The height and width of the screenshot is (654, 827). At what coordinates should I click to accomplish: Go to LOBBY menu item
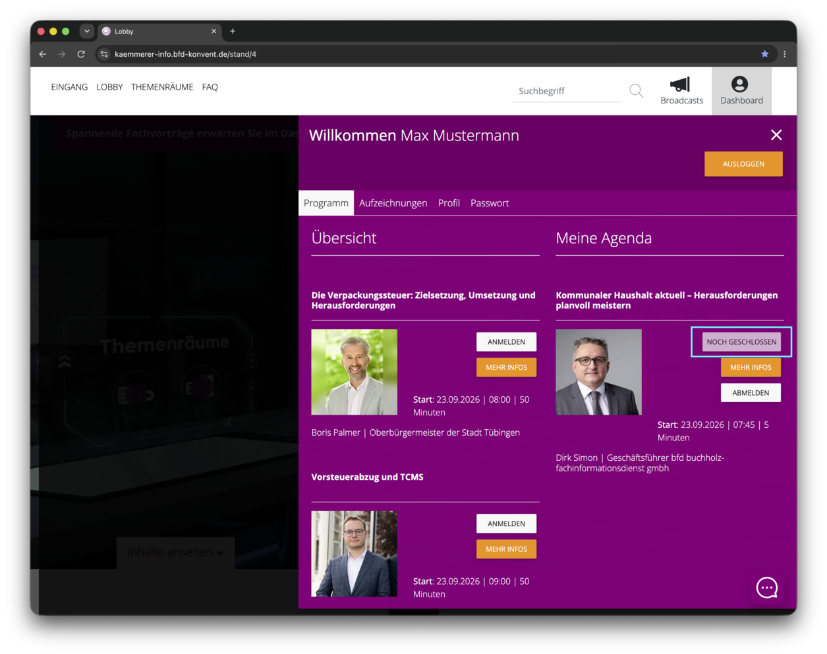point(109,87)
